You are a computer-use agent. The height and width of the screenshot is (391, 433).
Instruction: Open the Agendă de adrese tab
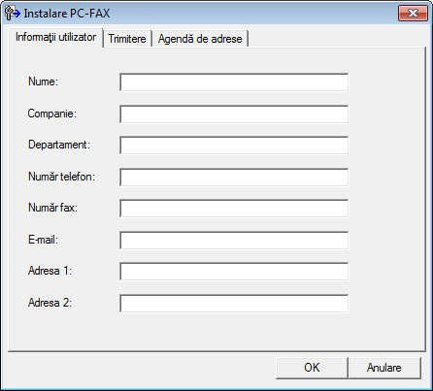[200, 39]
